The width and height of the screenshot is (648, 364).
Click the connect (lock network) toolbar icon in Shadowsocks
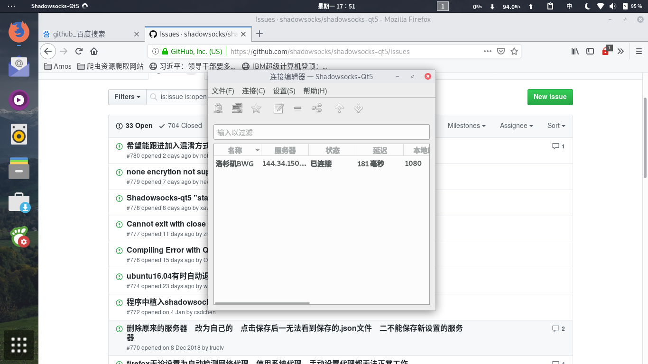point(218,109)
